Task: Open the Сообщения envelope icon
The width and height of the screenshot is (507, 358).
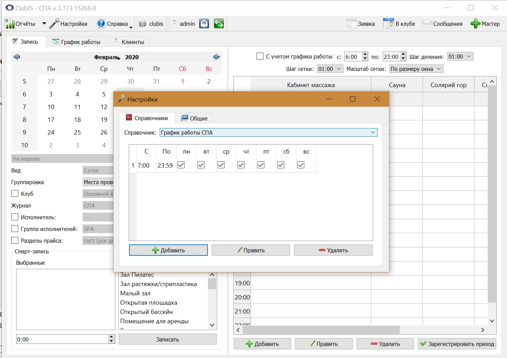Action: [x=427, y=24]
